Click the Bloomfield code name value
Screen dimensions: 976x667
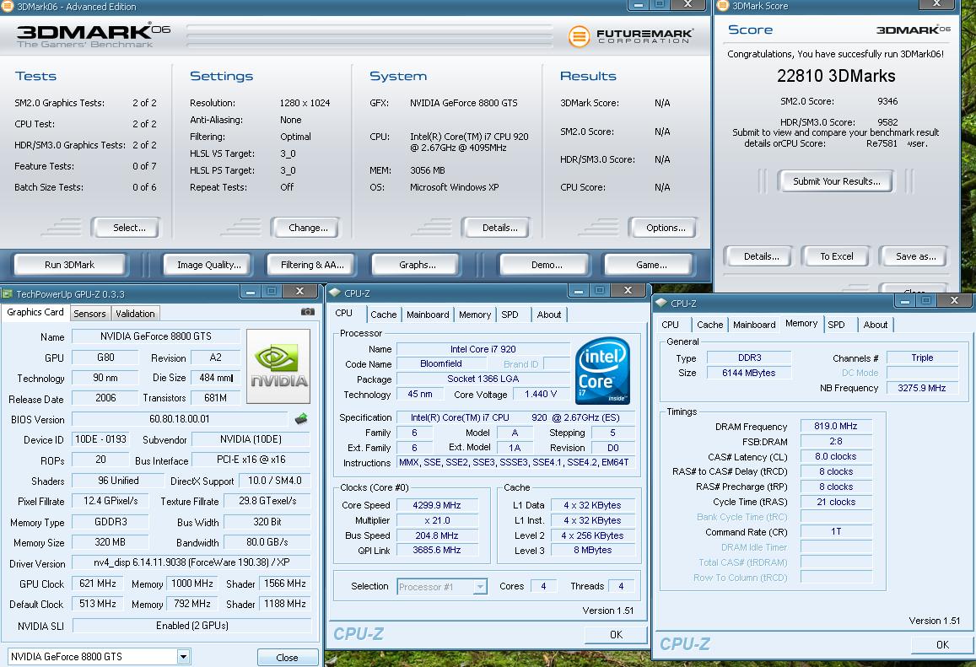click(x=440, y=364)
